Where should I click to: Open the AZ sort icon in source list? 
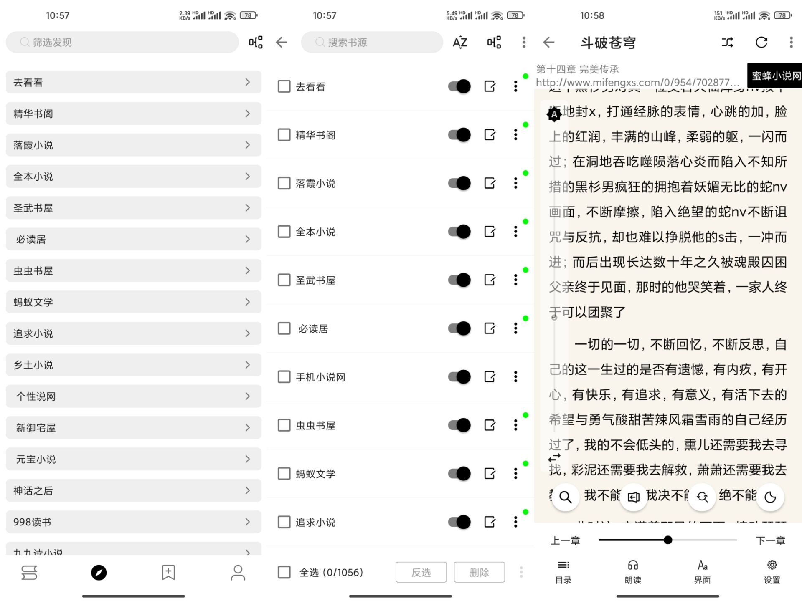(459, 42)
